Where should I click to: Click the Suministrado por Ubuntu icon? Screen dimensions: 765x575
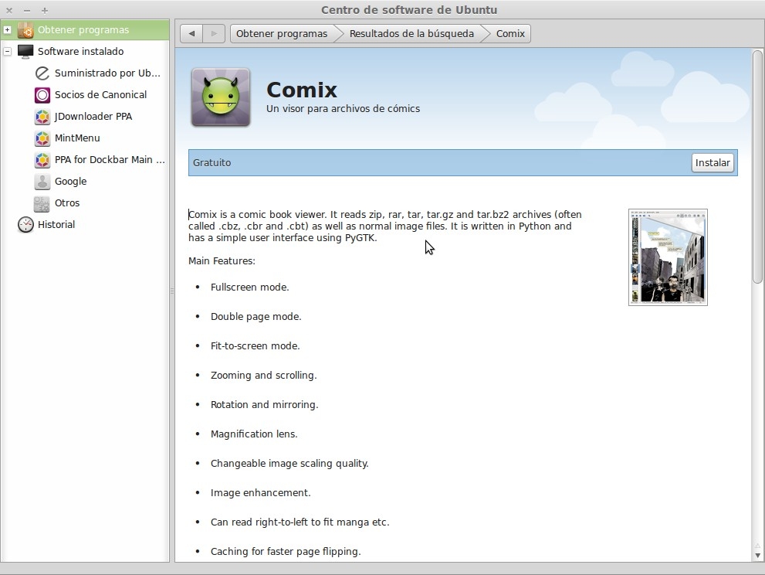point(42,73)
